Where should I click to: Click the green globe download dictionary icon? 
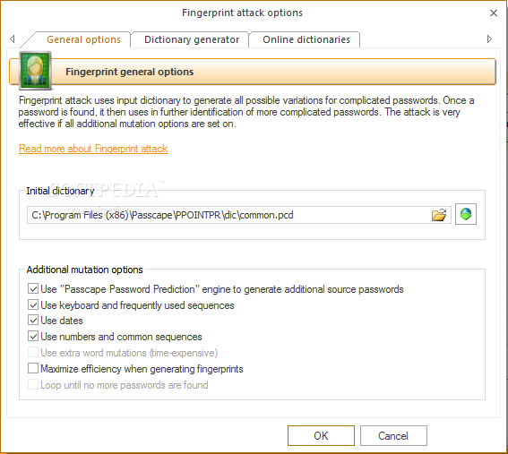(466, 214)
